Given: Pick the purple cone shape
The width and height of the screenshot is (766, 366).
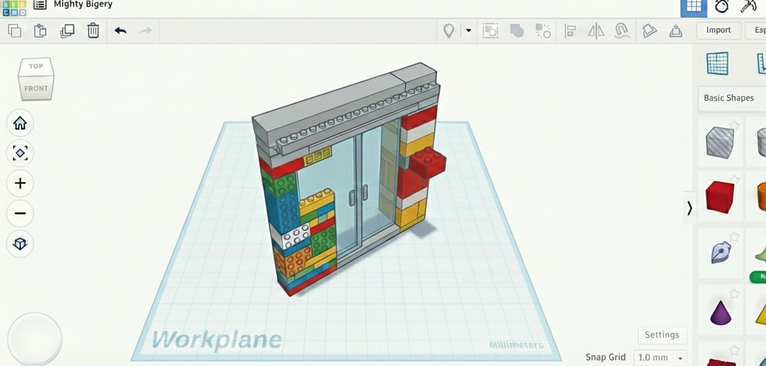Looking at the screenshot, I should point(720,313).
